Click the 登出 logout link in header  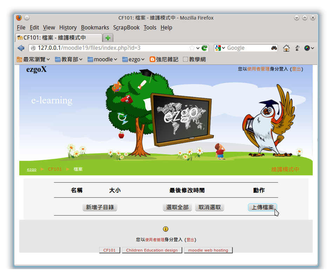(x=296, y=69)
